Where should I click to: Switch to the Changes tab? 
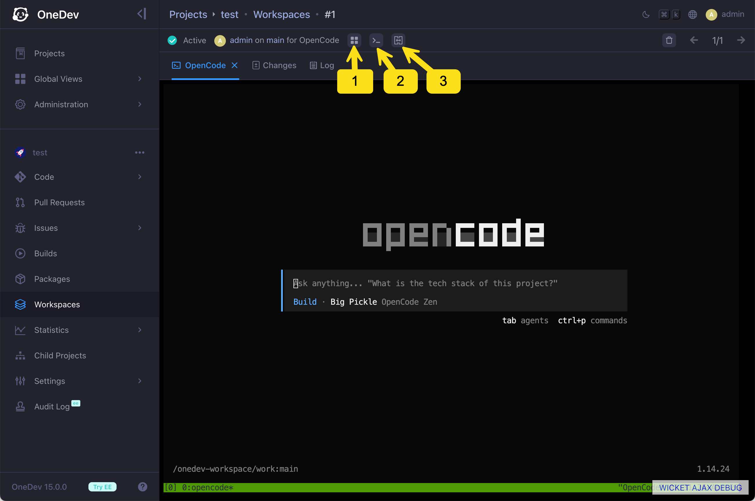pyautogui.click(x=275, y=66)
